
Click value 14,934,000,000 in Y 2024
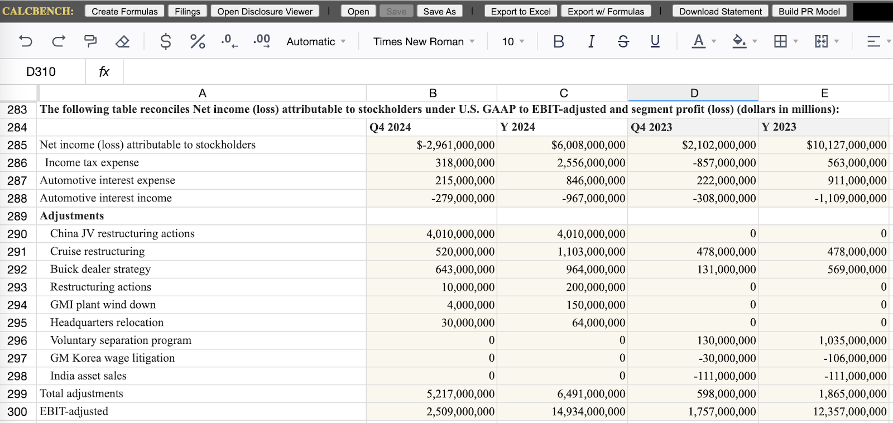click(x=562, y=412)
